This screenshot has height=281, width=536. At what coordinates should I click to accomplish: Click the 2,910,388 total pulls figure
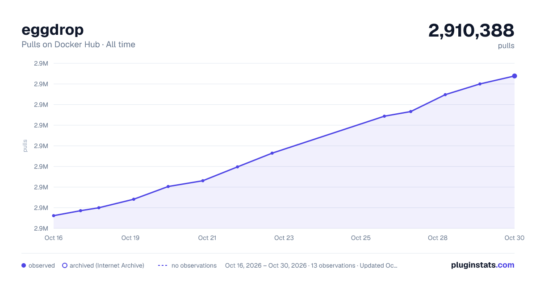471,30
